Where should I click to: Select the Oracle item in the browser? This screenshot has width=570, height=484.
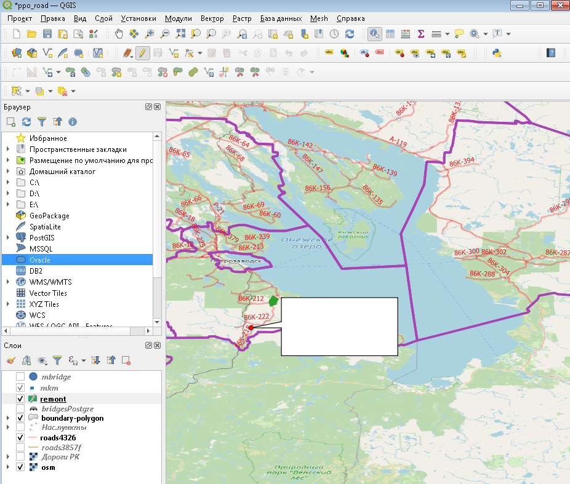pyautogui.click(x=40, y=260)
